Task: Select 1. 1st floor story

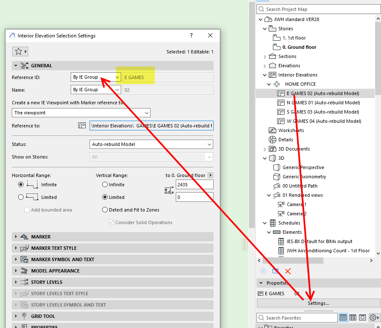Action: 294,38
